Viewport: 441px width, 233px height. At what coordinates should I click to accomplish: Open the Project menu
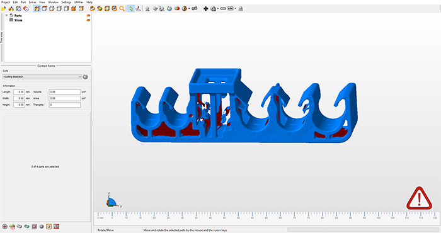[6, 2]
